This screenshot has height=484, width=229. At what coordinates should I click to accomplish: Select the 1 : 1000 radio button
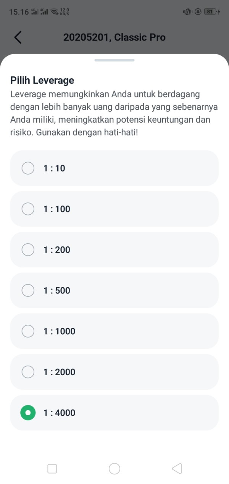pyautogui.click(x=28, y=331)
